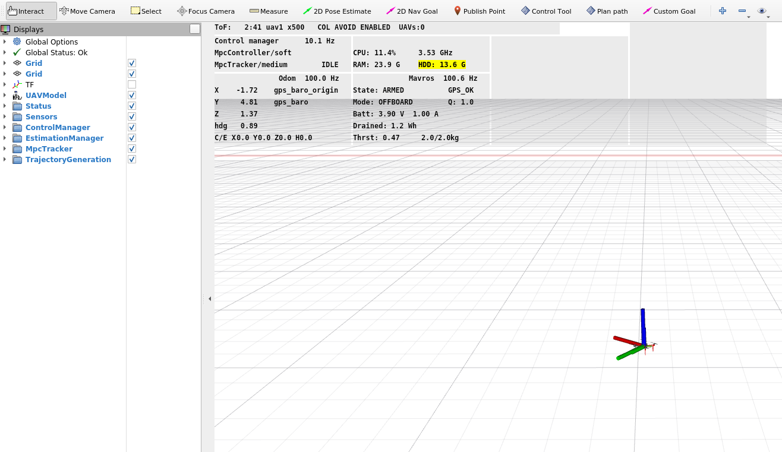
Task: Choose the Plan path tool
Action: [607, 11]
